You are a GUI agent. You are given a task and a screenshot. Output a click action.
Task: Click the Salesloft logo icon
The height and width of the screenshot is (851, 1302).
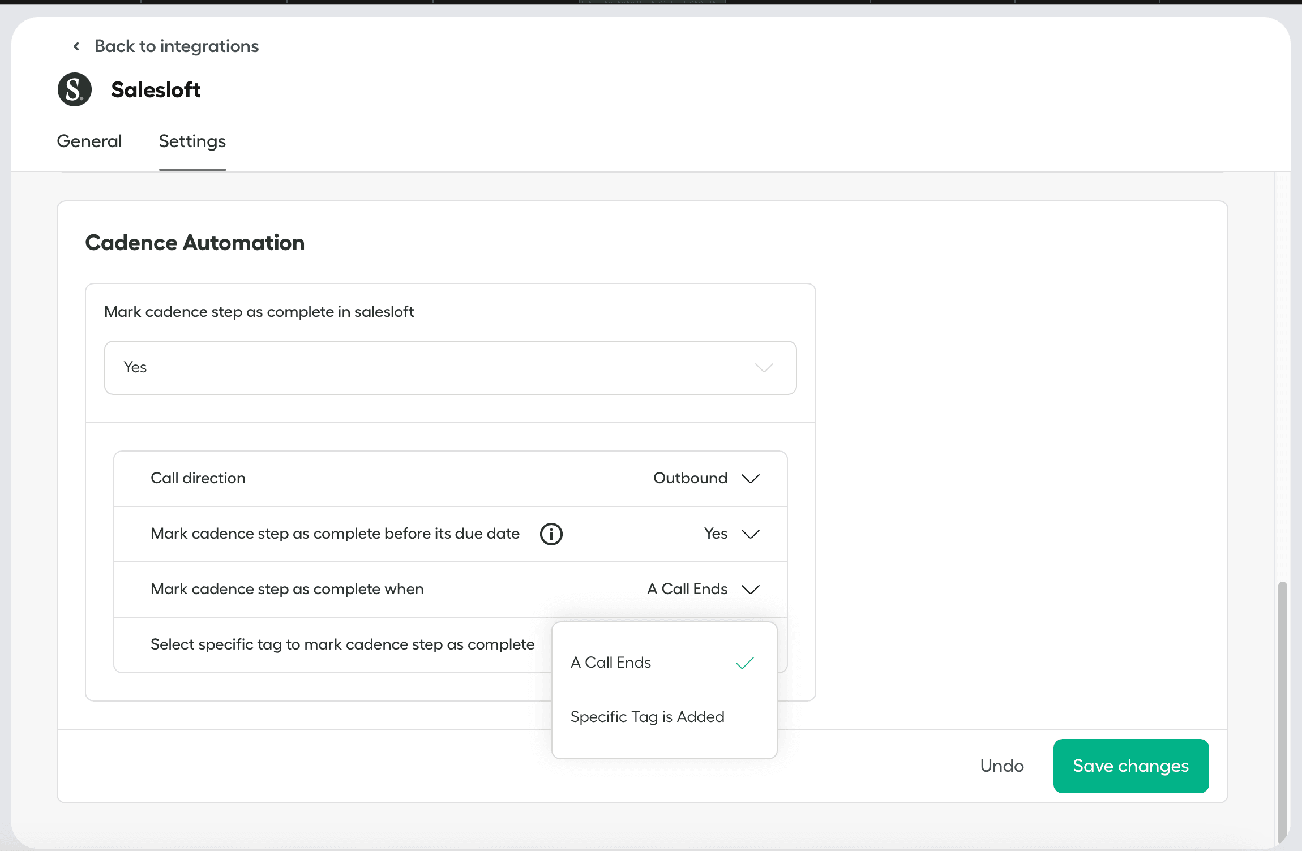tap(75, 89)
